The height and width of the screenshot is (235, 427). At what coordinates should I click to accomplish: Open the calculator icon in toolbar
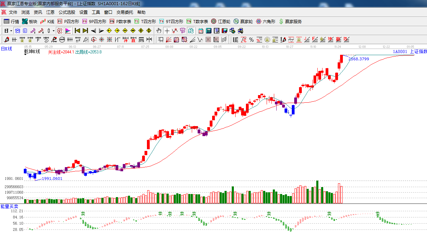[x=209, y=31]
